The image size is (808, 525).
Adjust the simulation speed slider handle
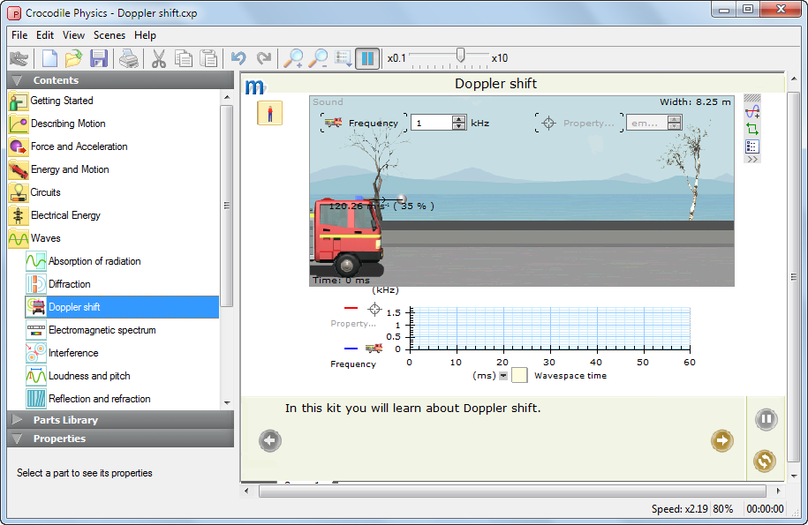461,55
